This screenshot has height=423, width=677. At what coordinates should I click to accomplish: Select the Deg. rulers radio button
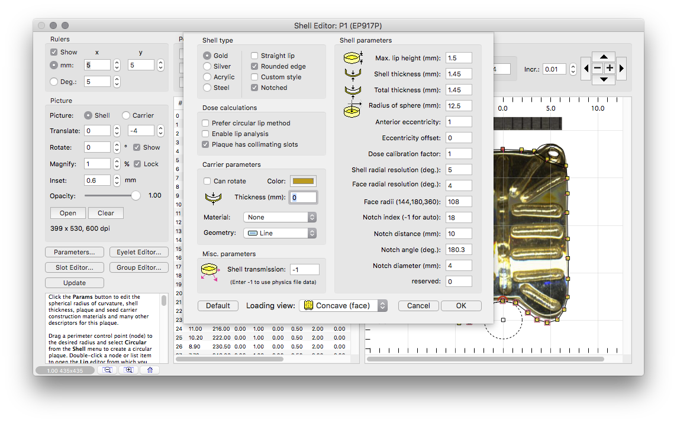click(x=54, y=82)
